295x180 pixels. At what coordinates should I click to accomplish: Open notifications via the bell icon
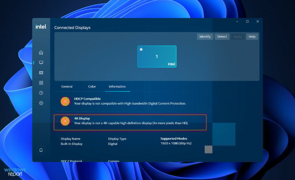[x=41, y=150]
